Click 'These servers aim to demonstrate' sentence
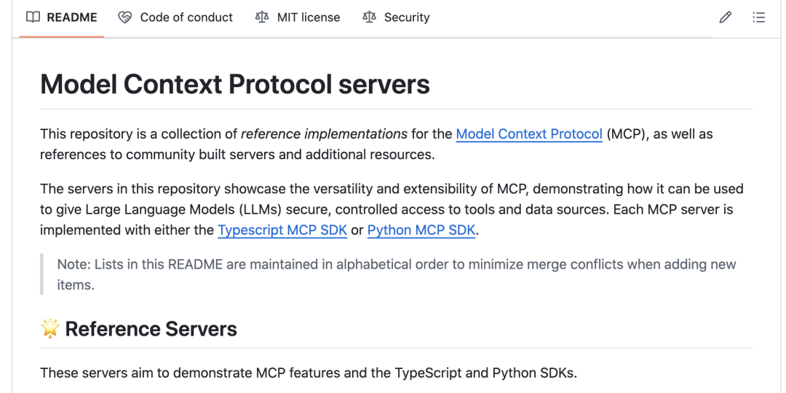 click(309, 373)
